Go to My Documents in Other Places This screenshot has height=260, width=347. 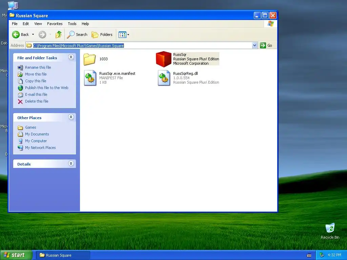37,134
